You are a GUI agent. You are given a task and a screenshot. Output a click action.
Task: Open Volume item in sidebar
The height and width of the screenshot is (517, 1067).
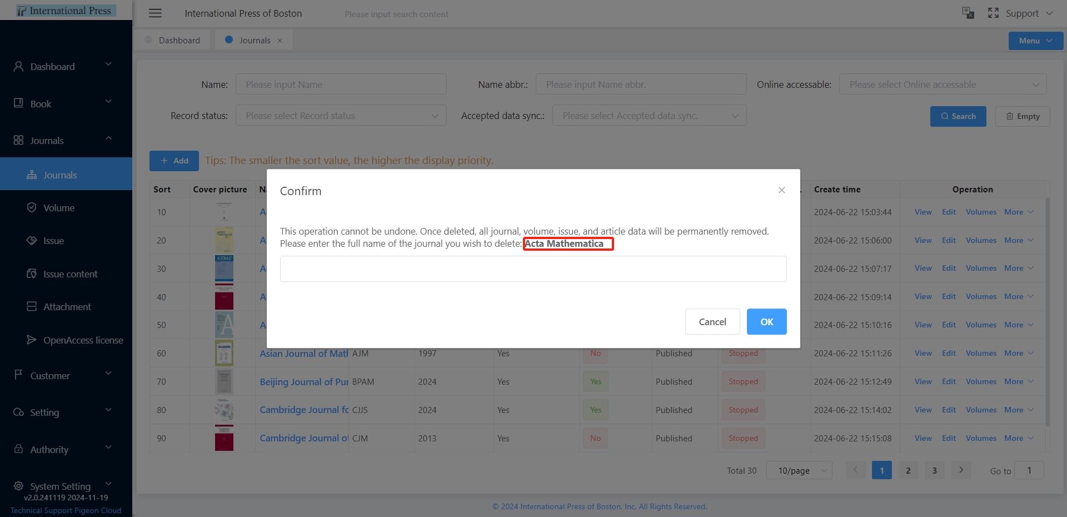point(66,207)
